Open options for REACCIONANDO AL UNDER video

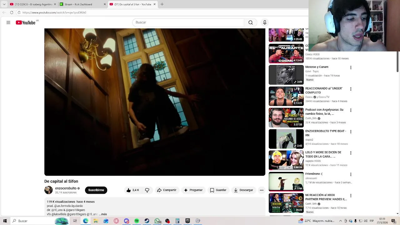tap(351, 89)
